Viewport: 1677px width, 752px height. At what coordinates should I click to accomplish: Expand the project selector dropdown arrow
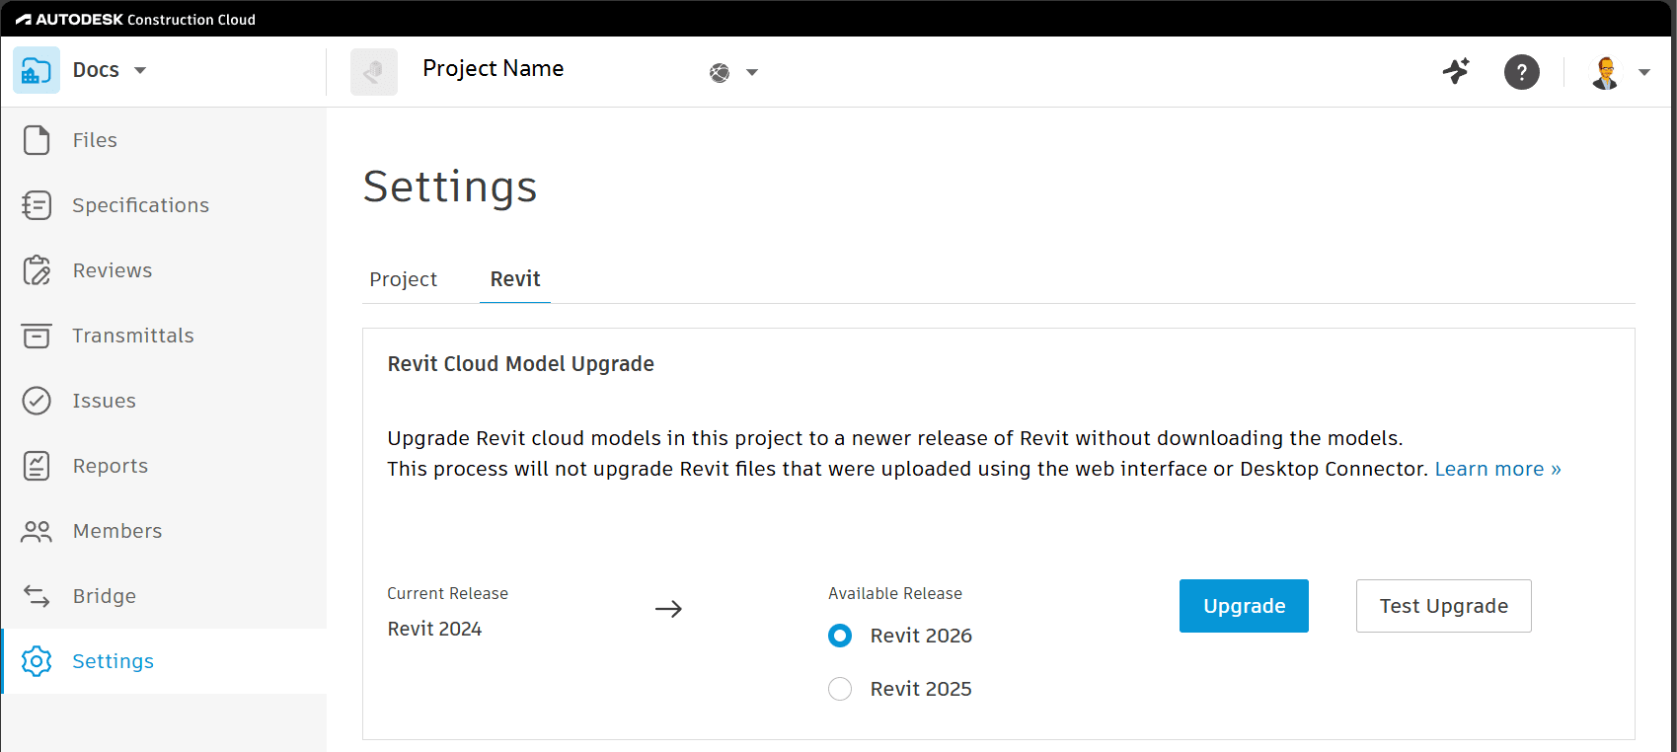(752, 72)
